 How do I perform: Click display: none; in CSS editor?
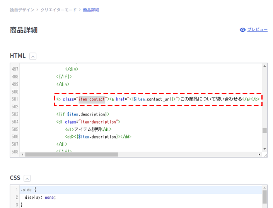tap(40, 198)
